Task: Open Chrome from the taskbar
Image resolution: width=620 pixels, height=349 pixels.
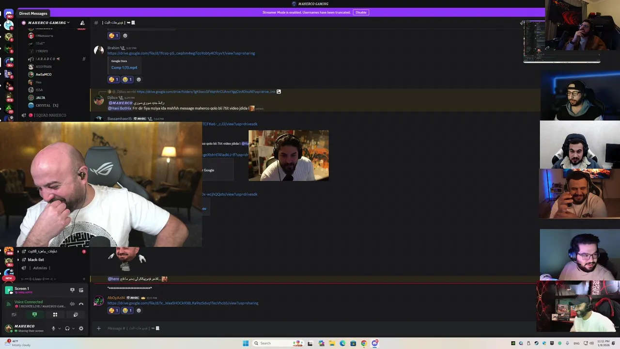Action: click(x=364, y=343)
